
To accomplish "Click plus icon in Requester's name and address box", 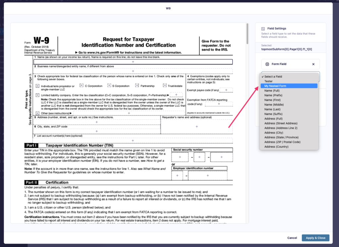I will 197,126.
